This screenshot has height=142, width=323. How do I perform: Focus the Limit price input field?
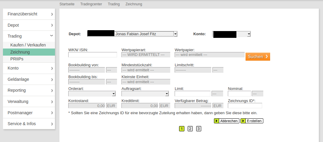point(192,94)
